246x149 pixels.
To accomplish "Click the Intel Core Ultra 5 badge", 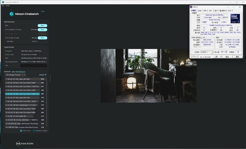I will click(x=235, y=18).
